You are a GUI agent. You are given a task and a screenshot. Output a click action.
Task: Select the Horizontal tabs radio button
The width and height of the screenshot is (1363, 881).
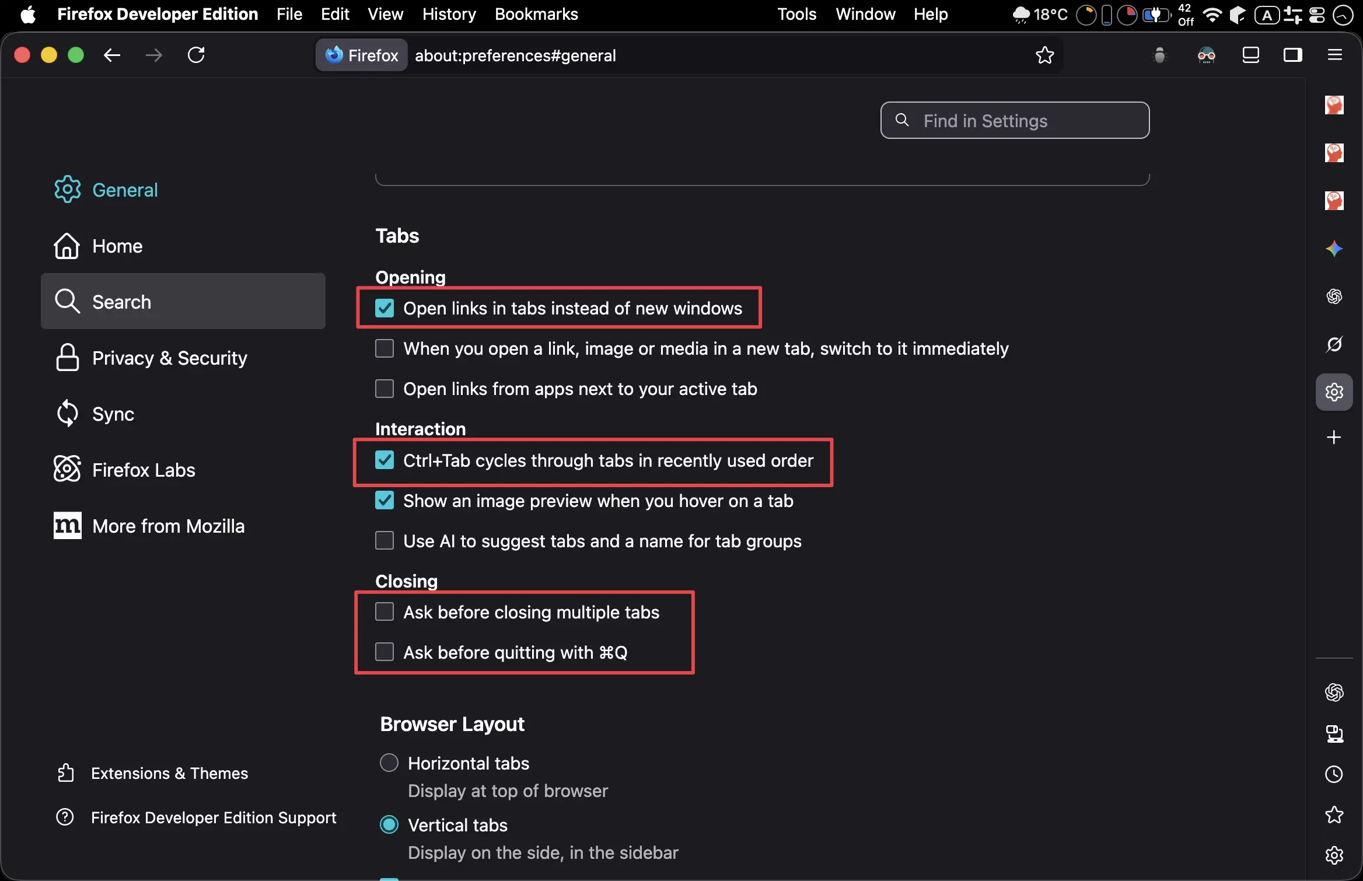389,763
